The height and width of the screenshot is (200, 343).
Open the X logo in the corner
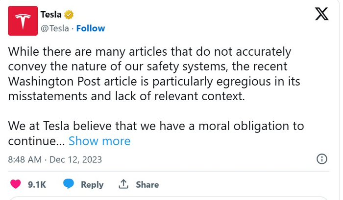tap(321, 15)
